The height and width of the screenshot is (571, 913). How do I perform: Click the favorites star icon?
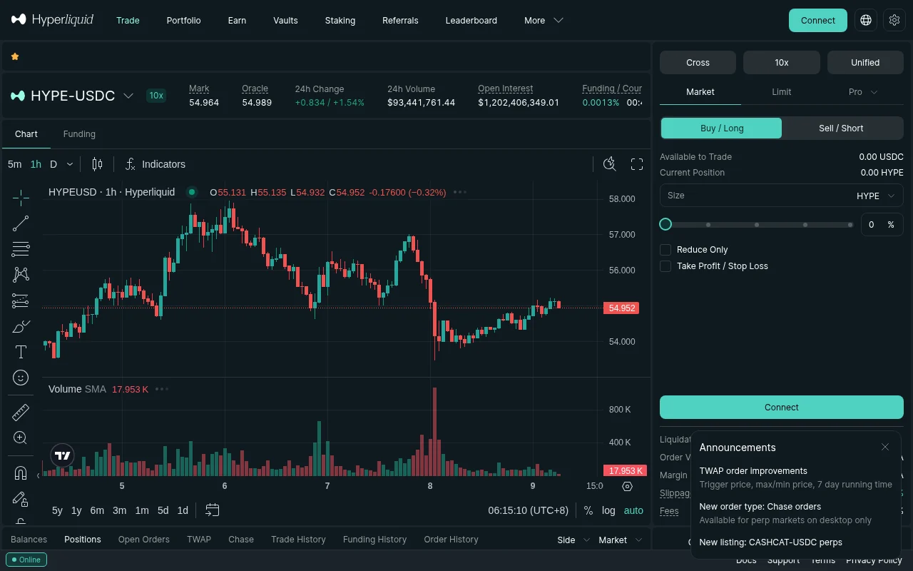15,56
